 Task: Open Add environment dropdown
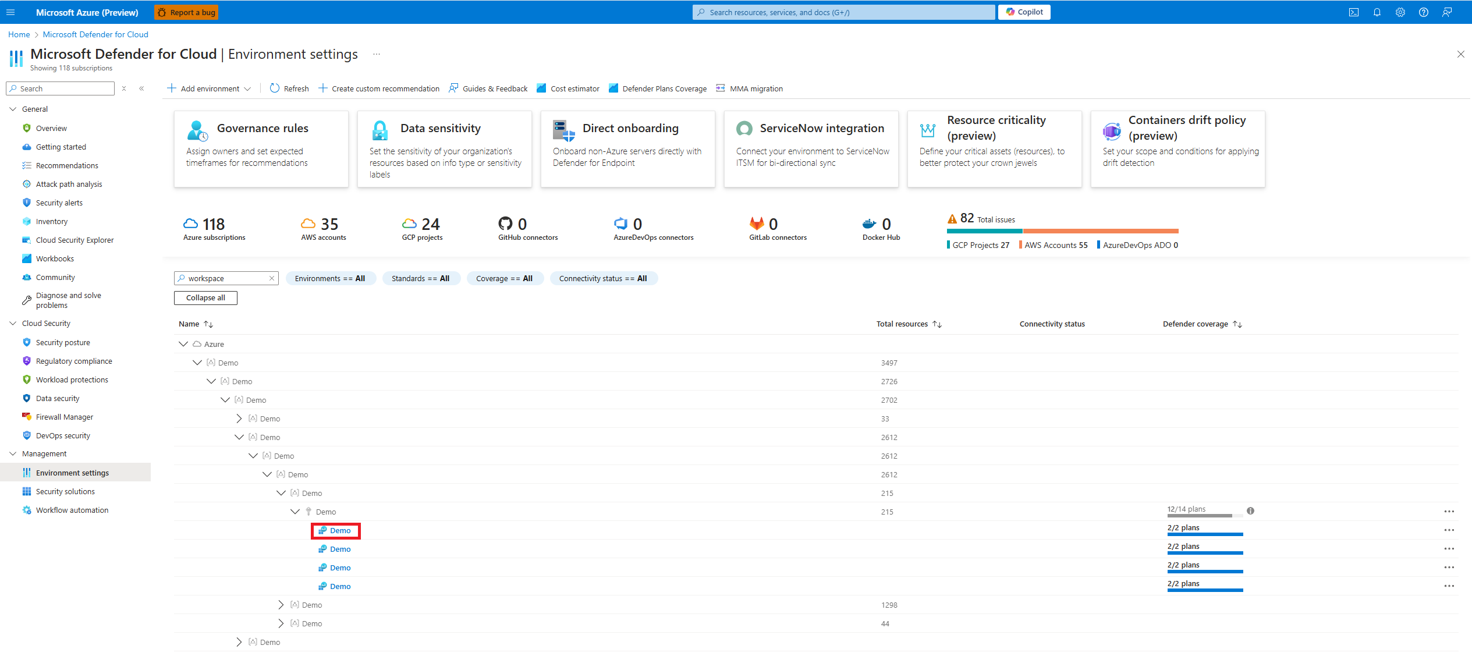209,88
